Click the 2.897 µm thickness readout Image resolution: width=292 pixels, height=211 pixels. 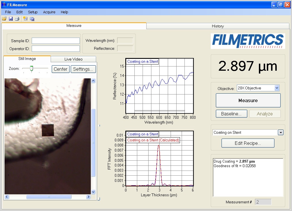tap(248, 66)
